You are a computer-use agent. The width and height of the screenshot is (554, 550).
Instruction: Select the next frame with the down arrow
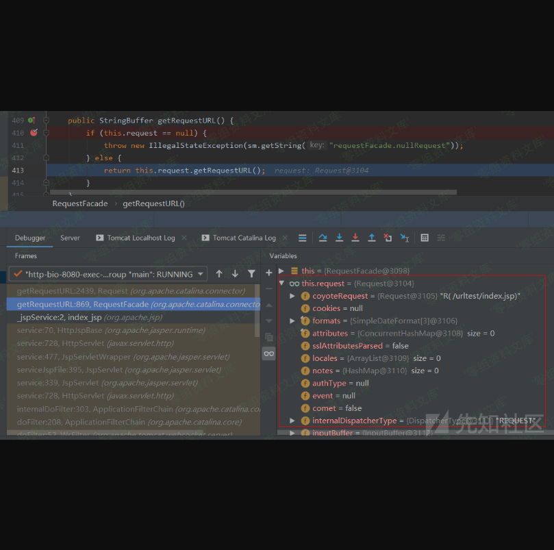(235, 274)
